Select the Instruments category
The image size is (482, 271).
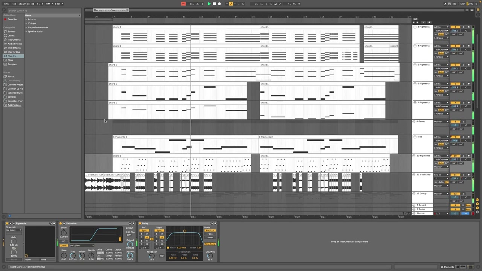tap(14, 40)
